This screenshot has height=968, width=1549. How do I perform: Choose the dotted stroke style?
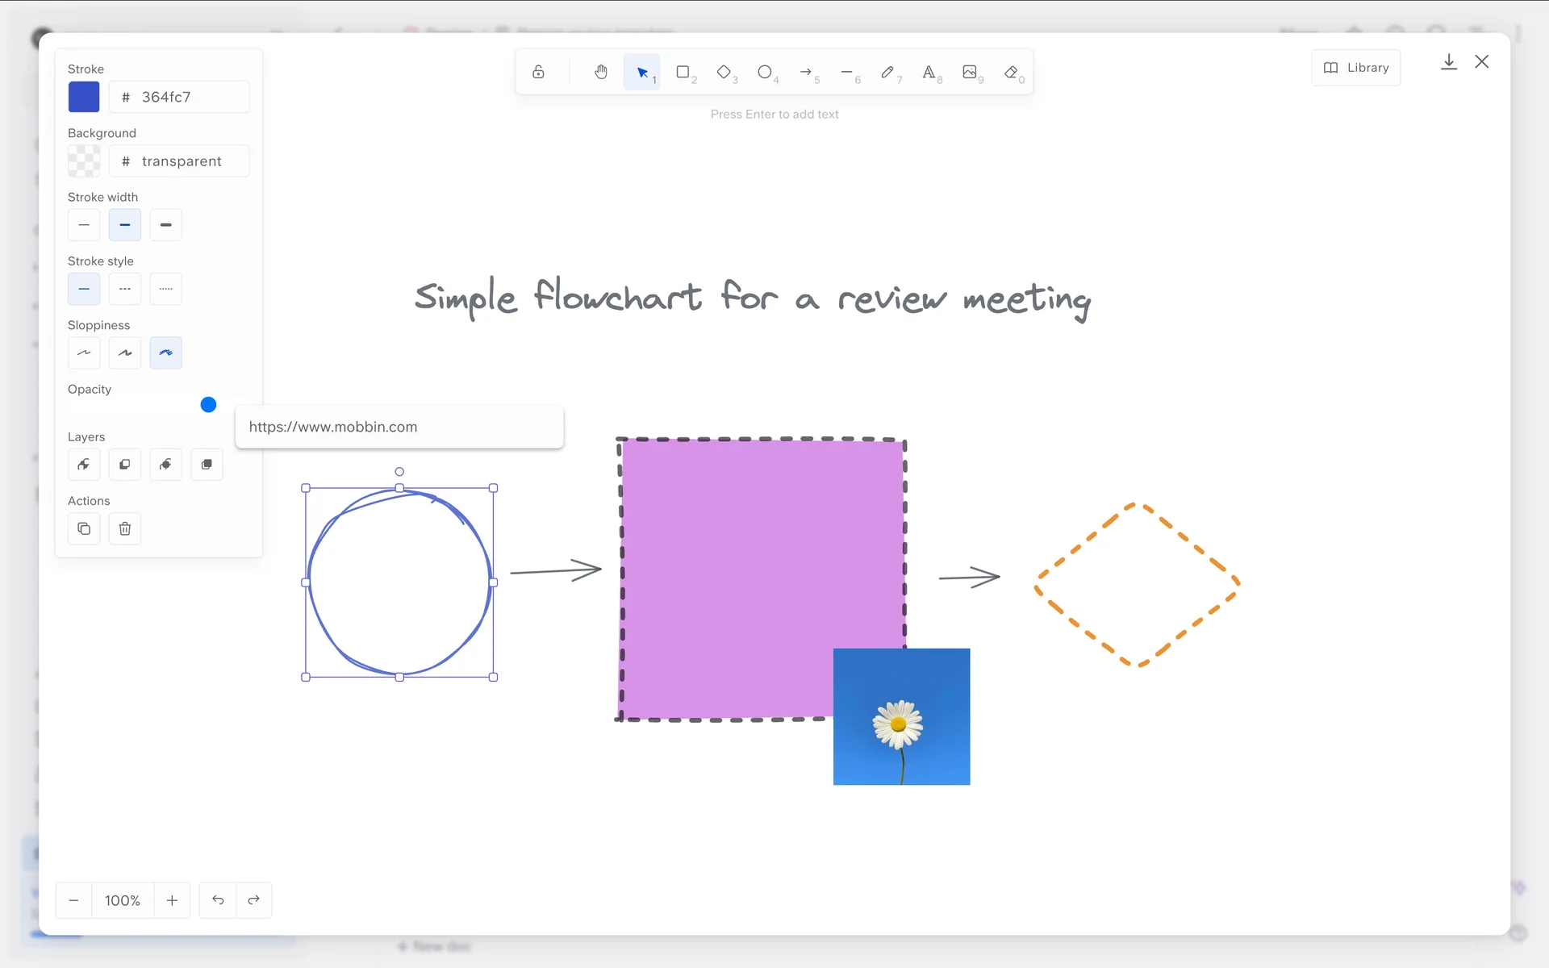[x=165, y=289]
